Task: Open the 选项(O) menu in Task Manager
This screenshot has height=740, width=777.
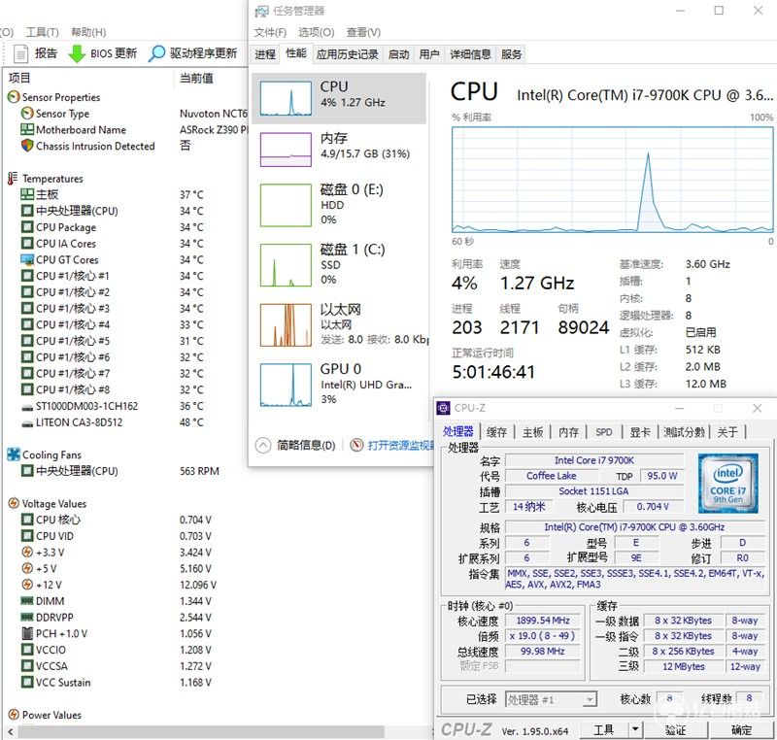Action: coord(317,32)
